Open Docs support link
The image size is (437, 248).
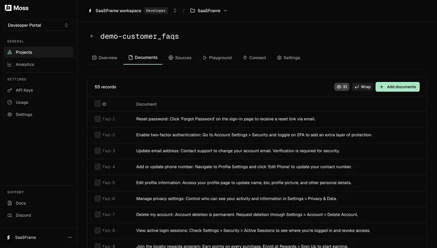pyautogui.click(x=39, y=203)
